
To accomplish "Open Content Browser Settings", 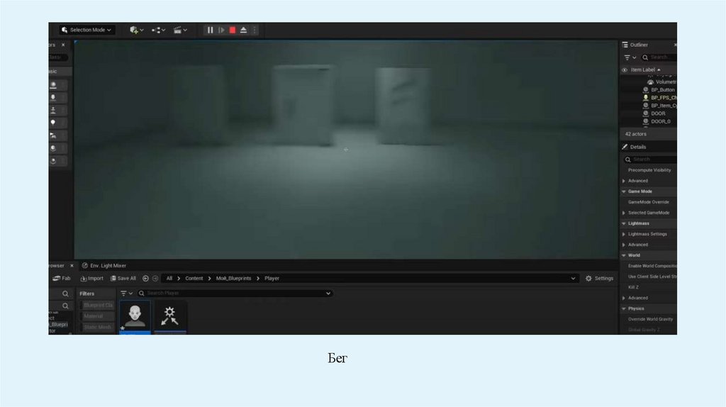I will tap(600, 278).
